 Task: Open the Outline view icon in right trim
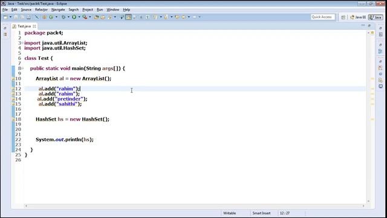coord(380,51)
